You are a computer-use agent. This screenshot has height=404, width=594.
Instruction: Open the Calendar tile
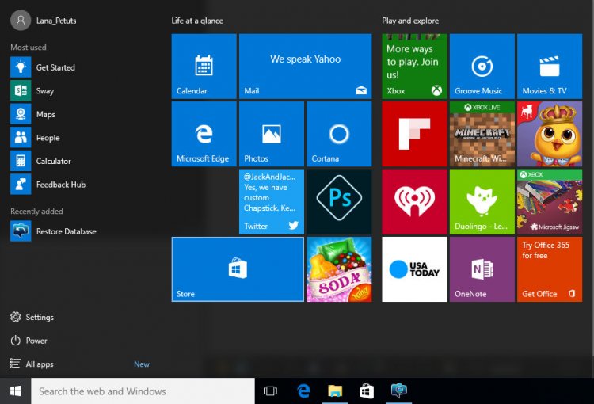204,67
